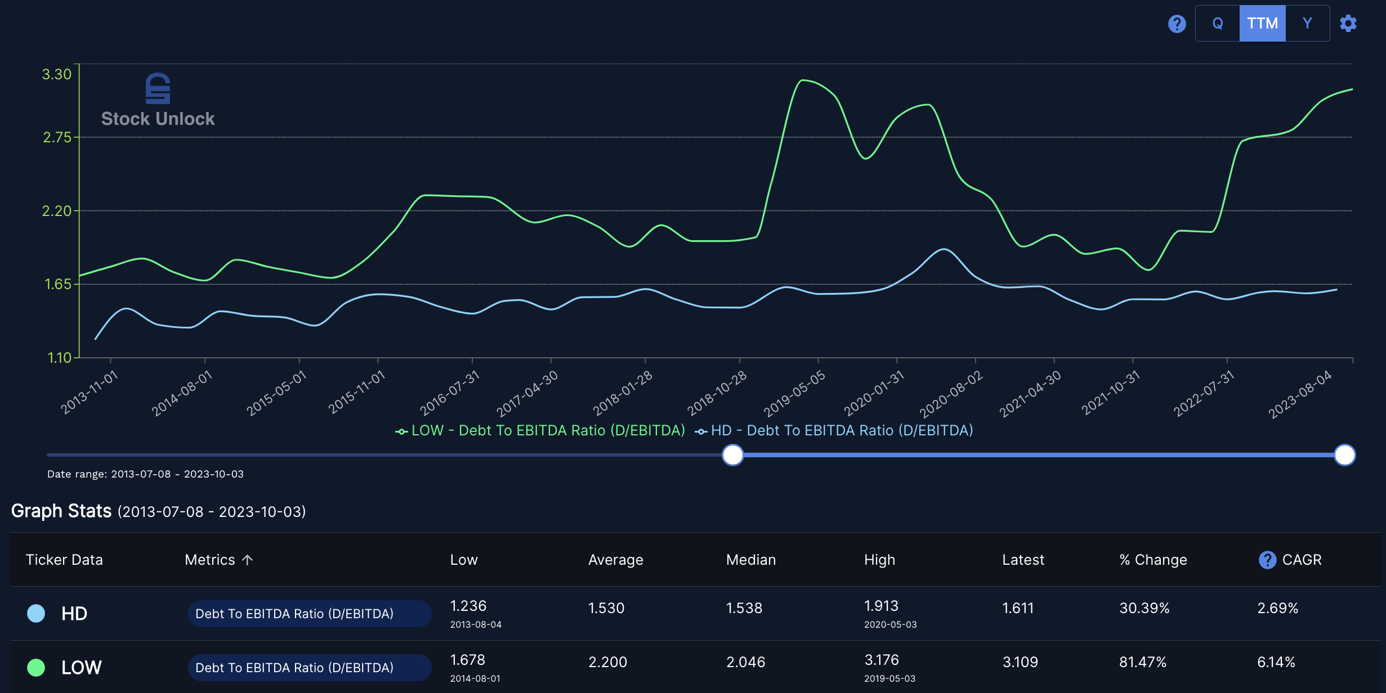
Task: Click the High column header
Action: pyautogui.click(x=879, y=560)
